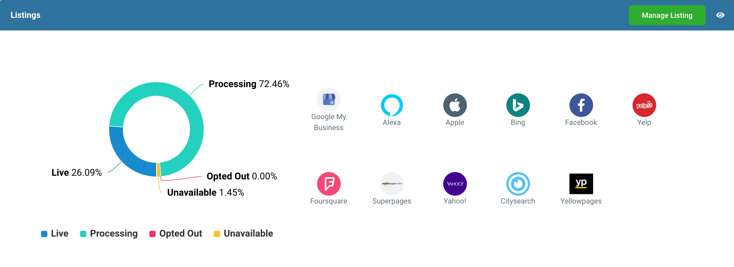Click the Manage Listing button

point(667,15)
